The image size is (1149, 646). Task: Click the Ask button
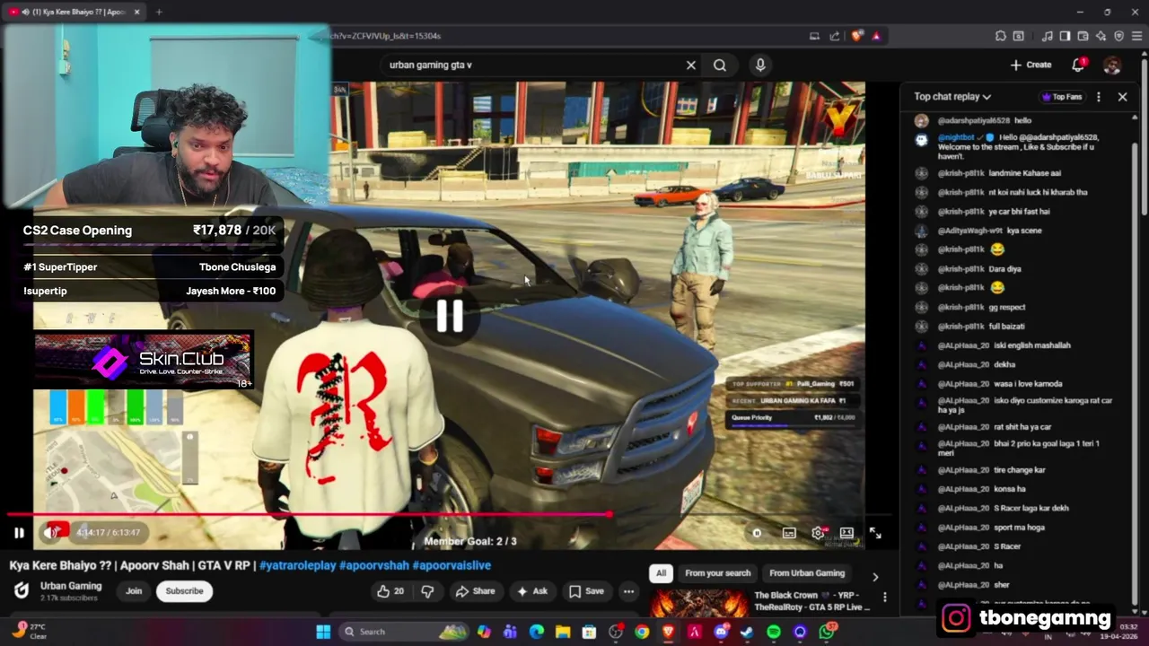click(x=531, y=591)
